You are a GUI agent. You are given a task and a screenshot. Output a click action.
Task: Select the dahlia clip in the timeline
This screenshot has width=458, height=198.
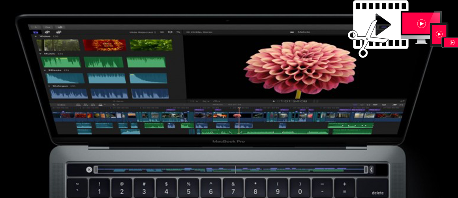tap(240, 116)
